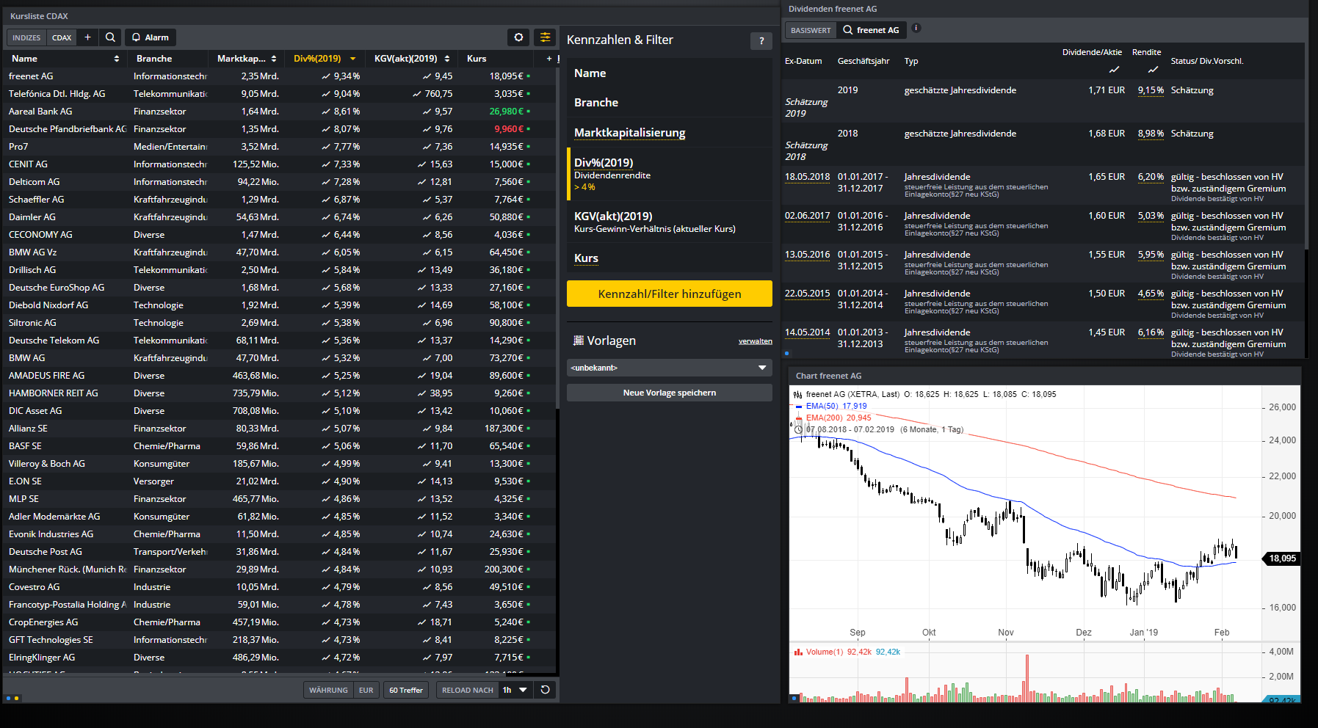
Task: Click chart icon under Rendite header
Action: (1153, 70)
